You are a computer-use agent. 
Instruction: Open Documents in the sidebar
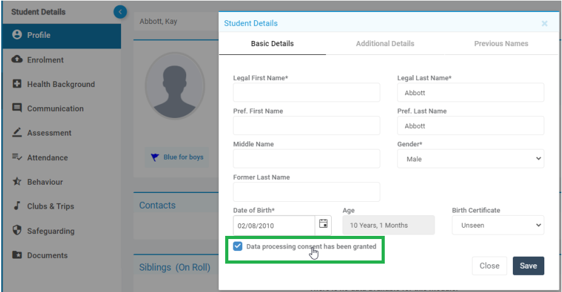[x=62, y=255]
